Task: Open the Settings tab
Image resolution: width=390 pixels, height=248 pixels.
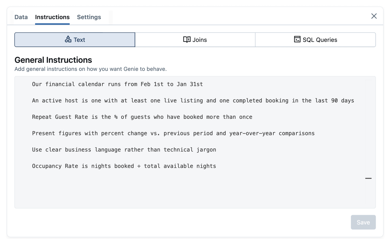Action: click(89, 17)
